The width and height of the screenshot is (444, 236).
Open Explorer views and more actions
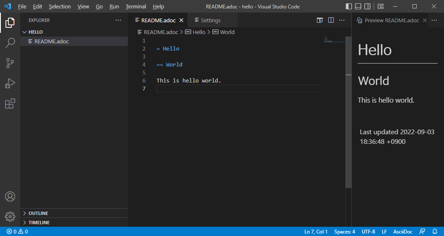tap(118, 20)
